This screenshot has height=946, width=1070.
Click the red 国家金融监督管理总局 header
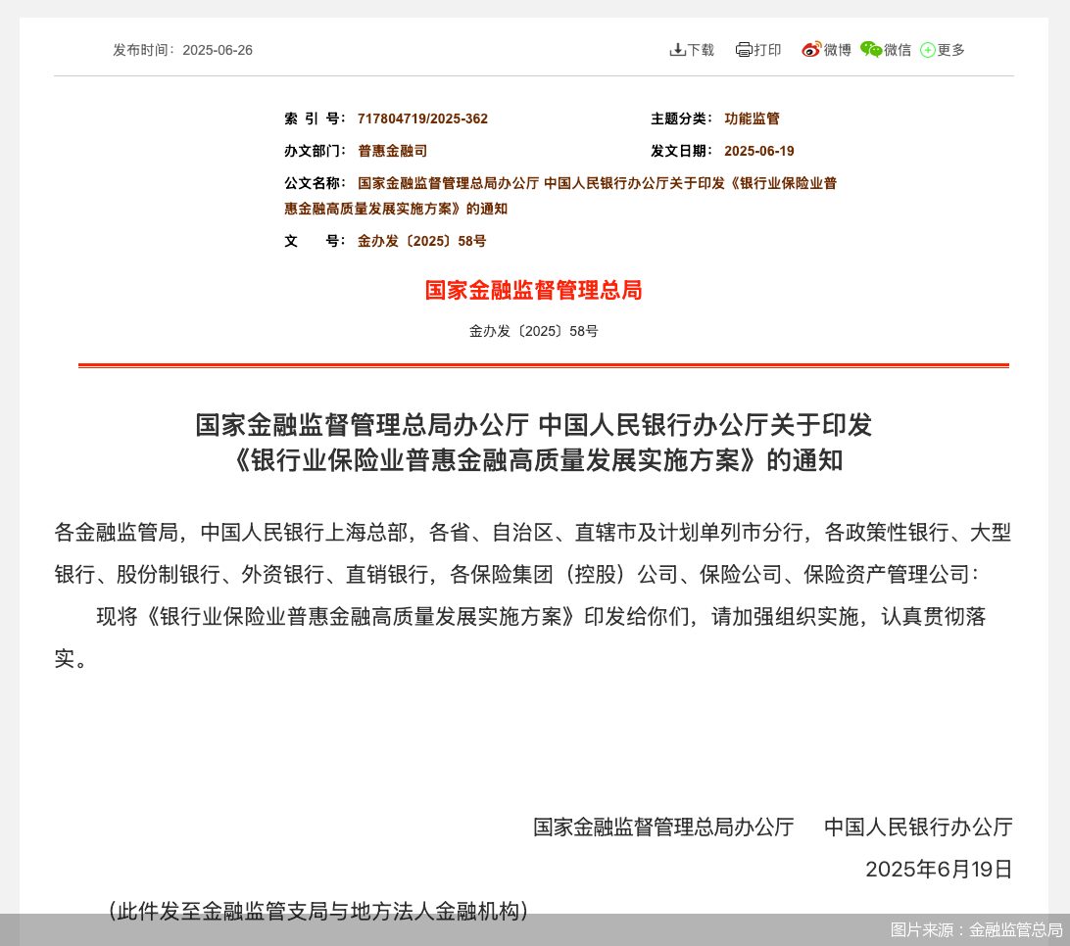click(x=532, y=291)
